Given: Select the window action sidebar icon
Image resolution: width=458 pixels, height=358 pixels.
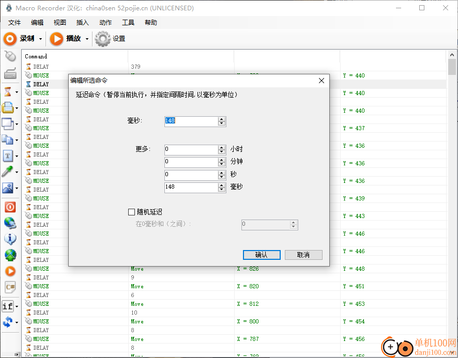Looking at the screenshot, I should coord(8,124).
